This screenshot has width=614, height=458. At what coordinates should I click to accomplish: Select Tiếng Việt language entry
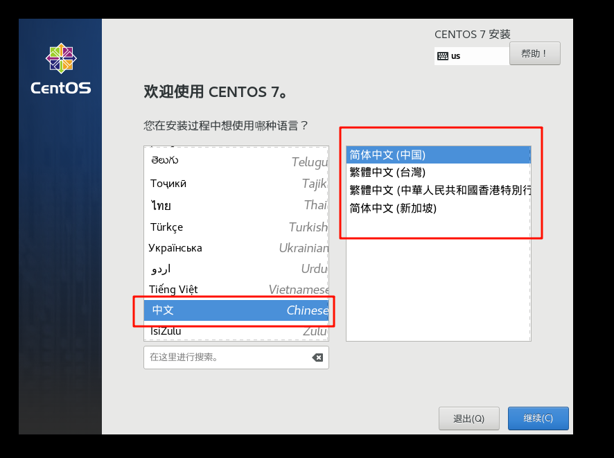[236, 289]
